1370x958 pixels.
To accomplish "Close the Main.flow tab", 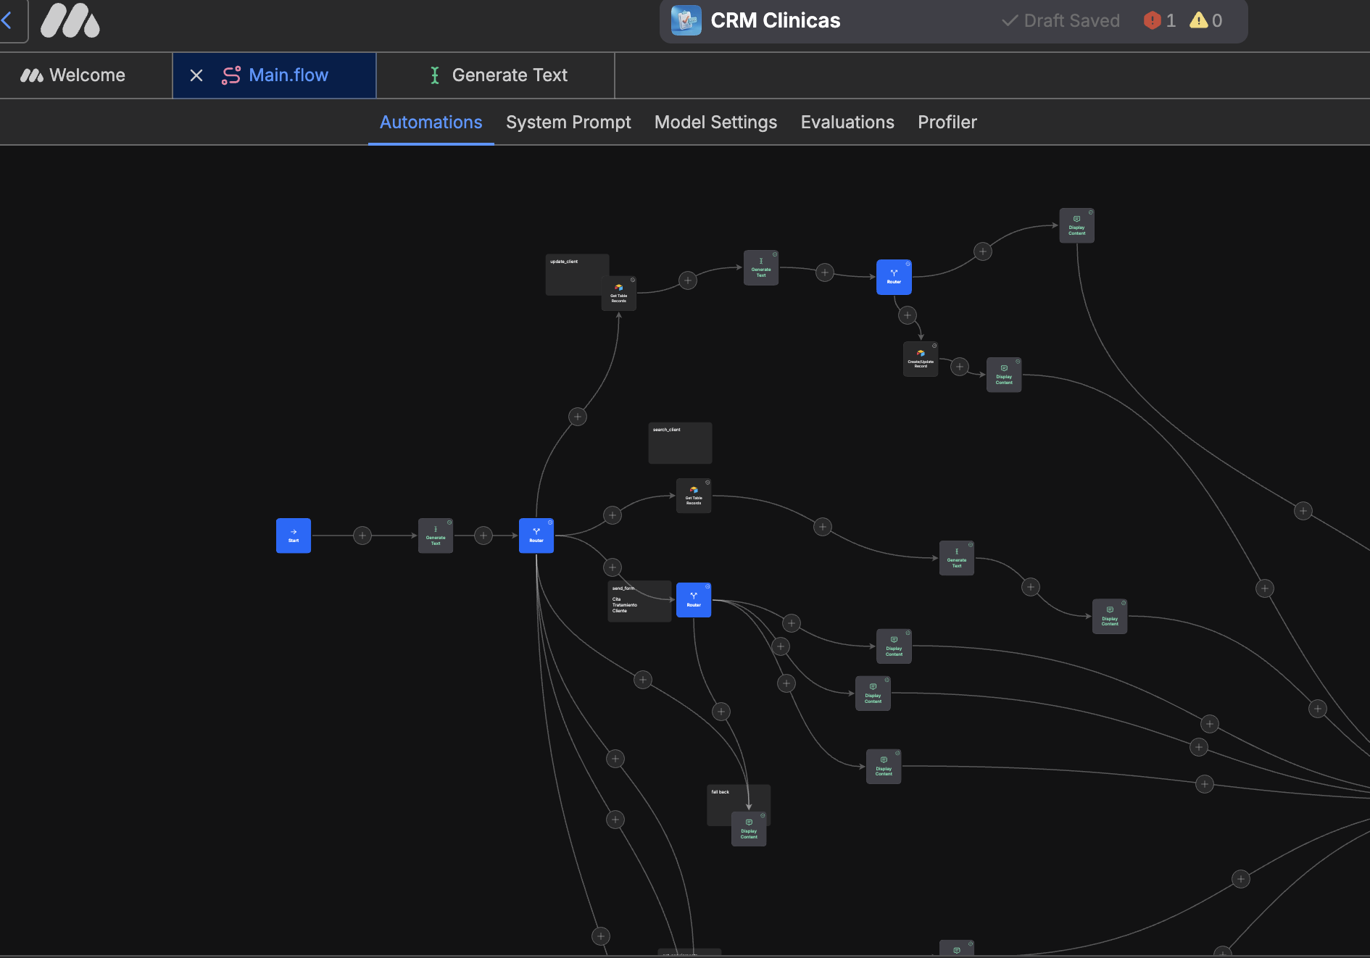I will pos(196,75).
